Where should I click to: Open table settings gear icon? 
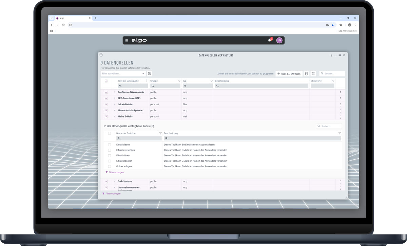pos(307,74)
